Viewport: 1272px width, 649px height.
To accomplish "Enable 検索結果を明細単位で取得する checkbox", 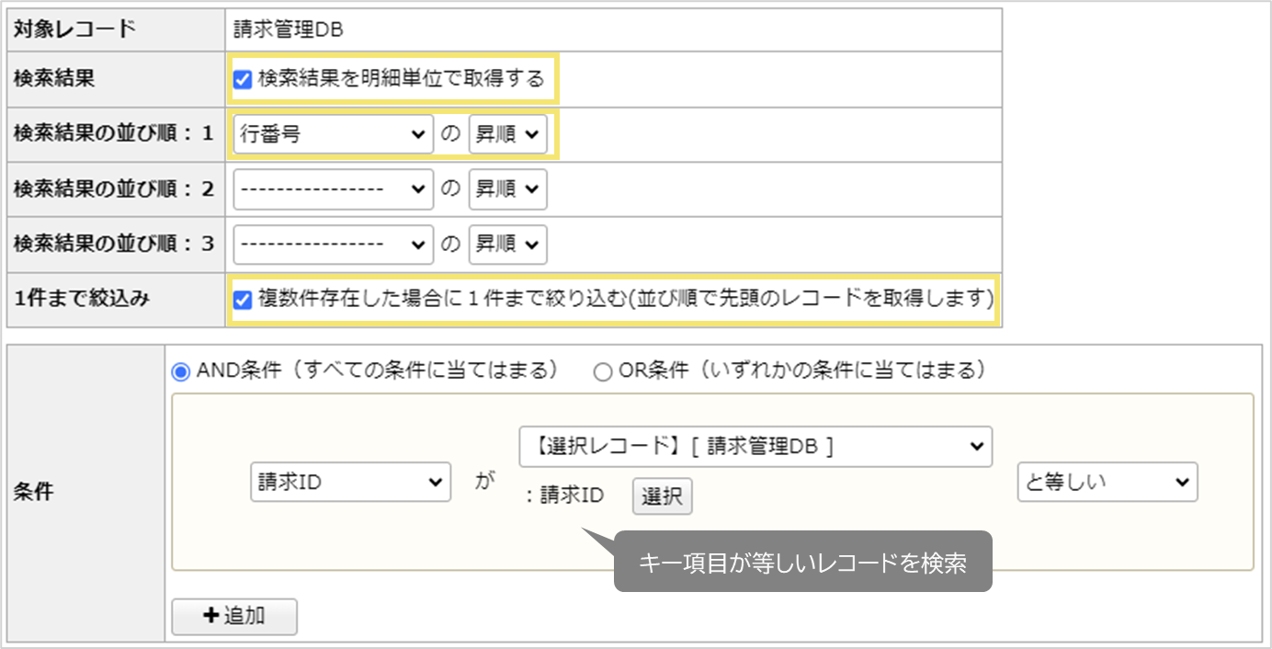I will coord(242,80).
